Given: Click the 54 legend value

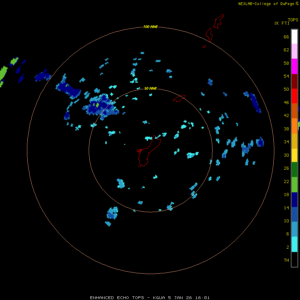Looking at the screenshot, I should pyautogui.click(x=286, y=76).
